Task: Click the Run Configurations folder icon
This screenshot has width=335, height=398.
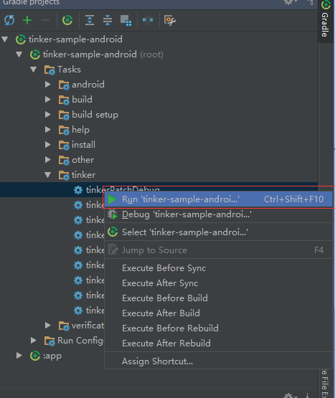Action: pyautogui.click(x=49, y=341)
